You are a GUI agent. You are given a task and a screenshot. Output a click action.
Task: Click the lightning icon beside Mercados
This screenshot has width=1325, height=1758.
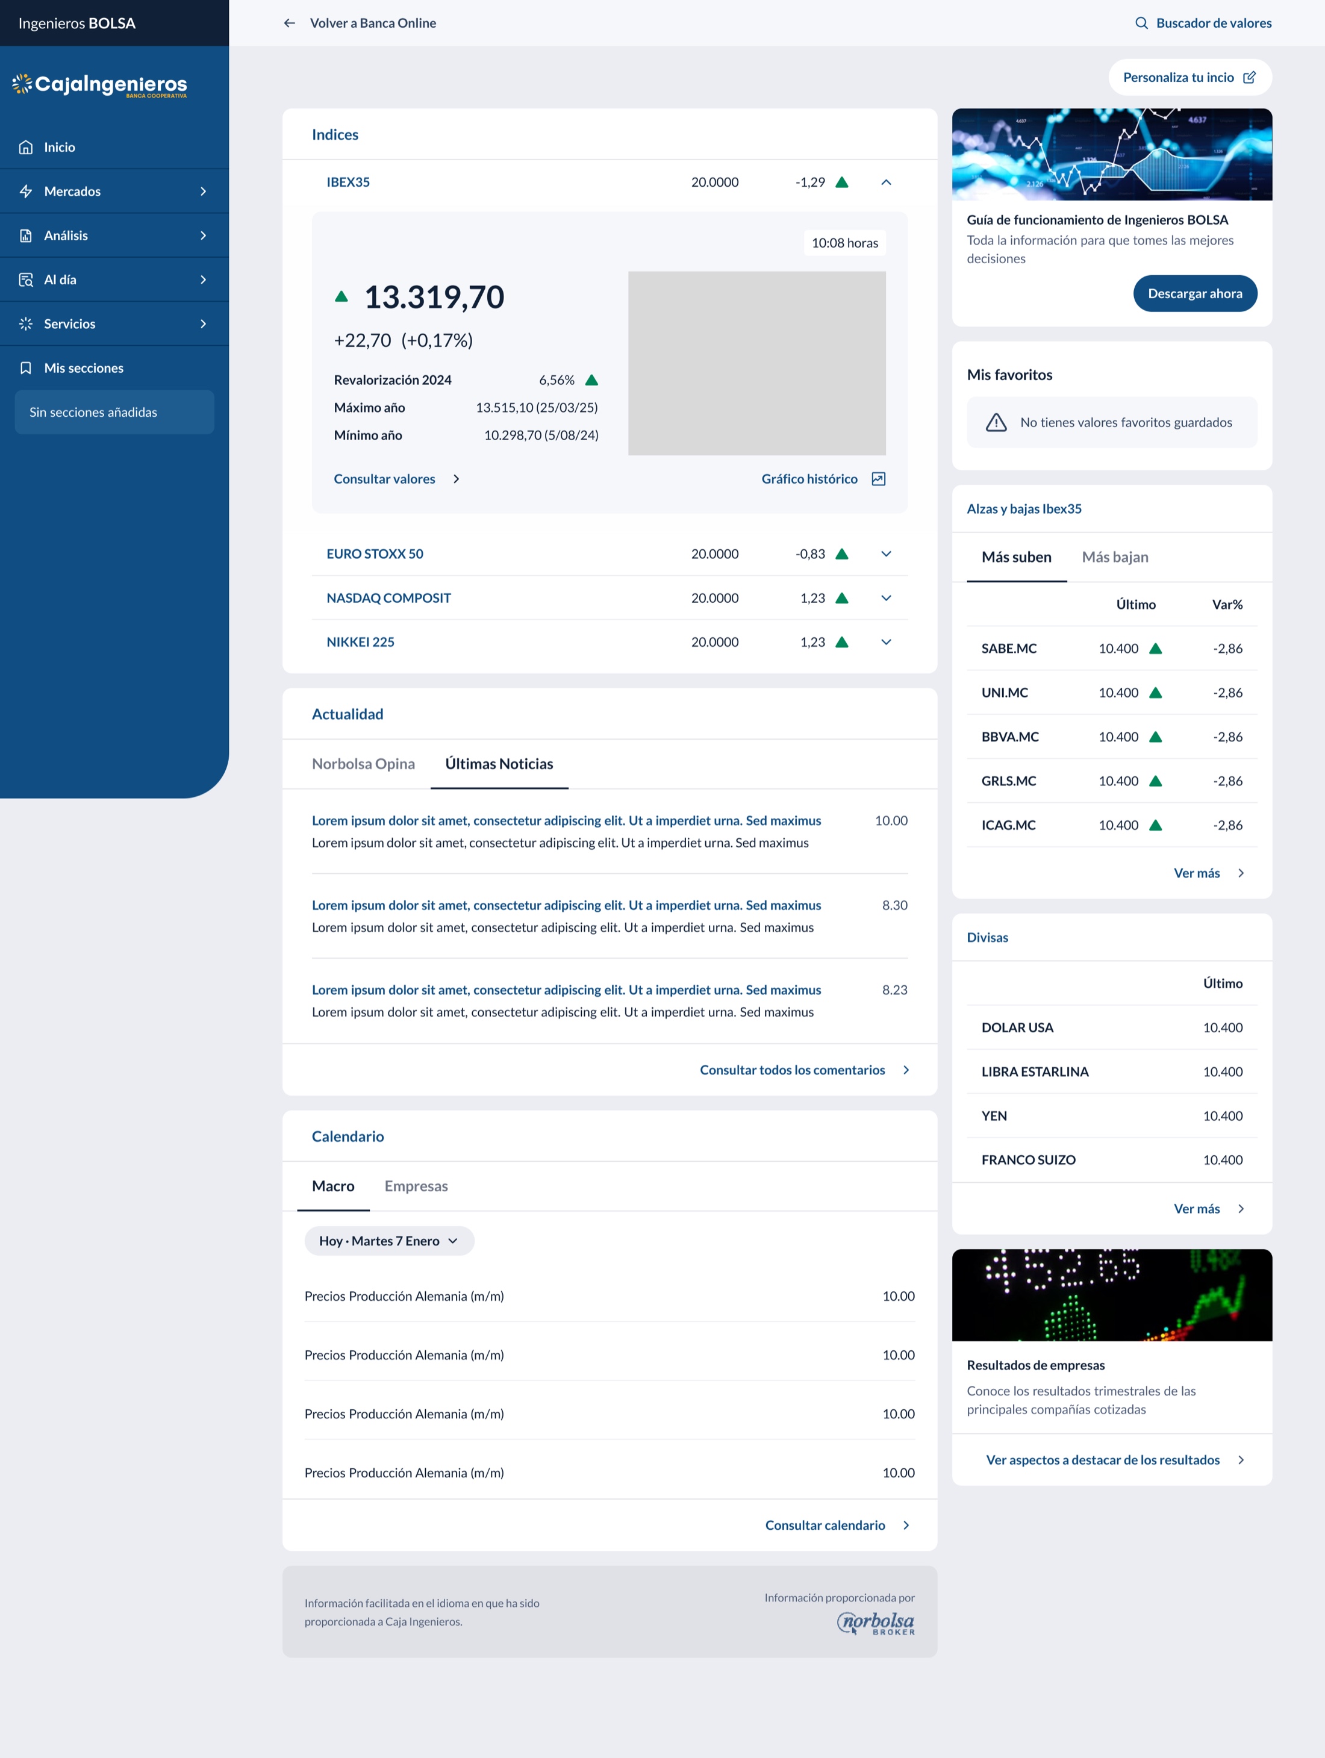(26, 192)
